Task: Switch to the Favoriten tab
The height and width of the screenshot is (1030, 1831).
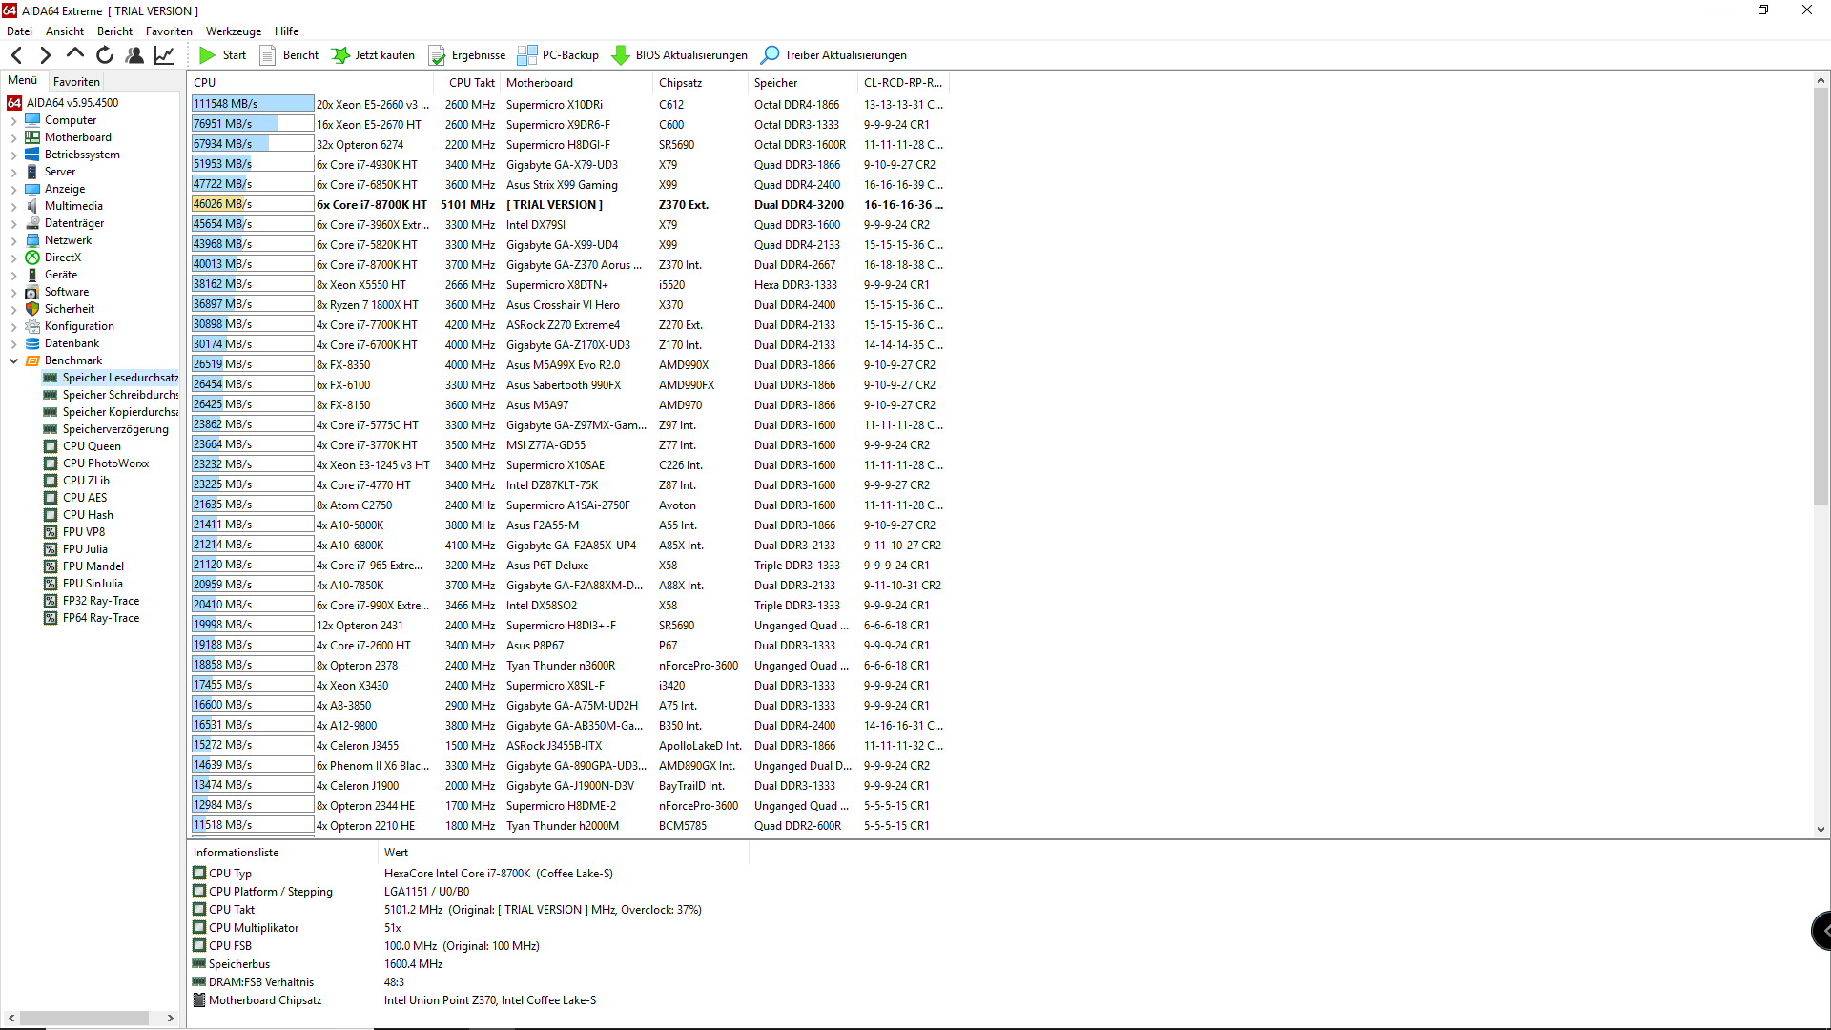Action: (x=76, y=82)
